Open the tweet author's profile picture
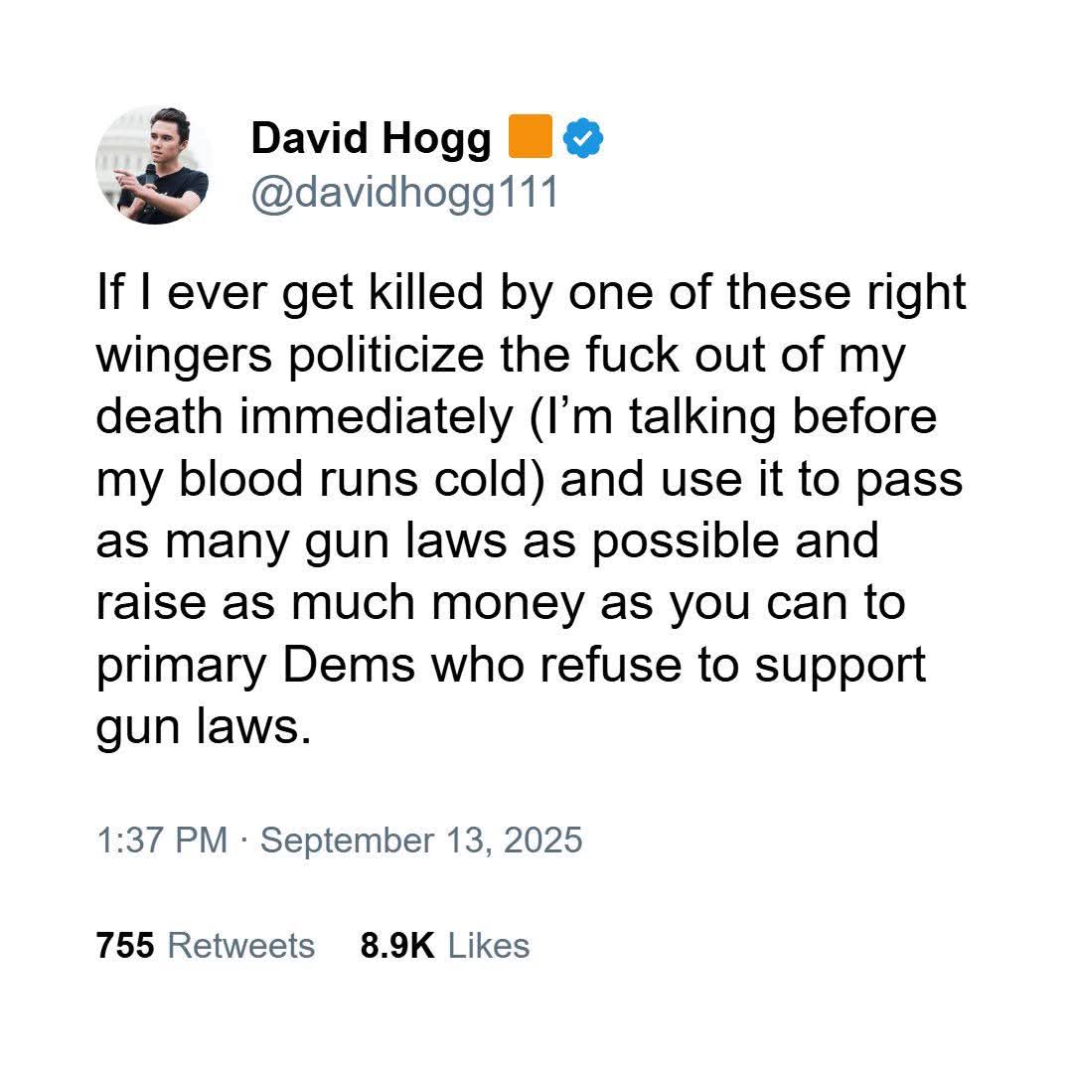Screen dimensions: 1073x1073 coord(153,165)
